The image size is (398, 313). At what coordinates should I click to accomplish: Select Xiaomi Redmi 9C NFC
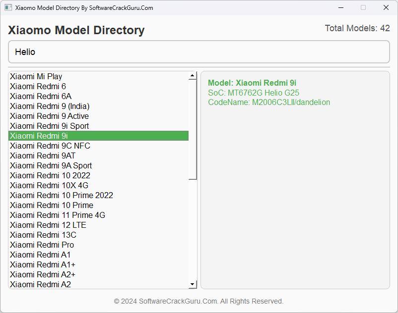coord(98,146)
